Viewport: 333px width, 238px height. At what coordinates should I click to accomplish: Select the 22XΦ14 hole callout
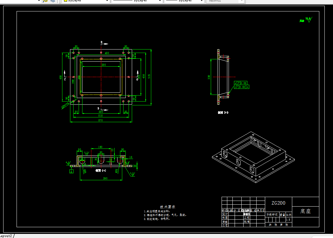coord(65,105)
